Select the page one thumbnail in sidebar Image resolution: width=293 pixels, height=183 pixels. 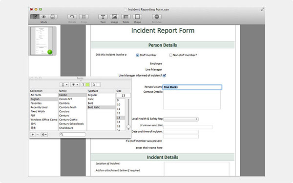[42, 41]
